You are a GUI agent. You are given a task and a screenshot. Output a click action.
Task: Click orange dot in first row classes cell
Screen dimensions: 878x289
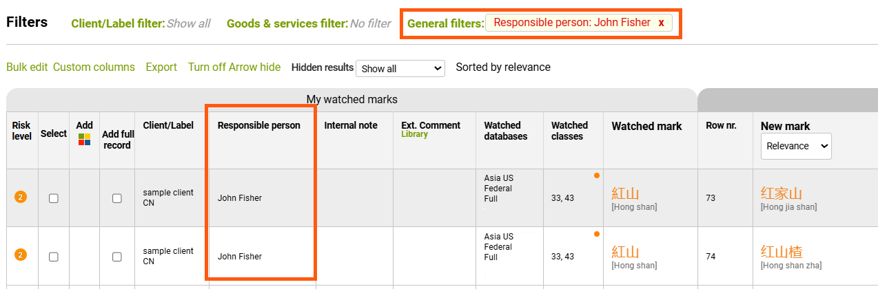pos(596,175)
